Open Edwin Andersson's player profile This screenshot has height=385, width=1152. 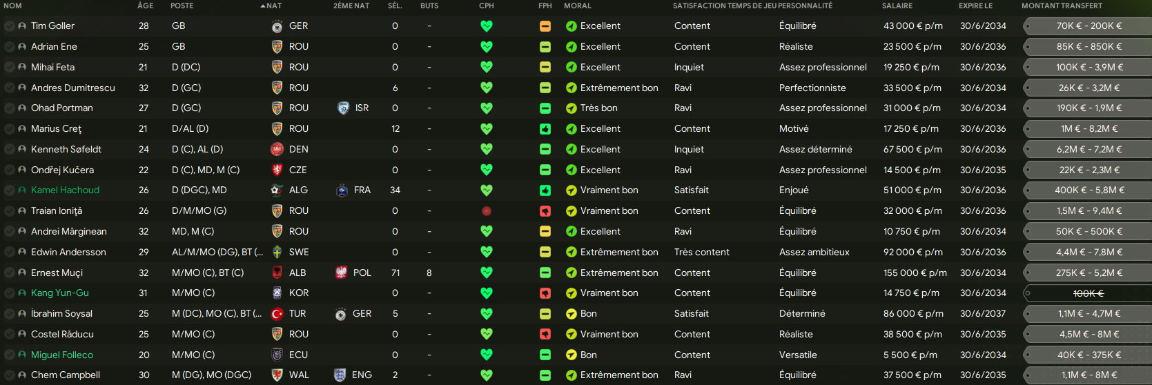coord(68,253)
